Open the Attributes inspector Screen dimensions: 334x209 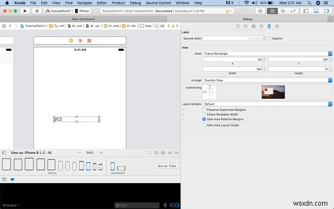pyautogui.click(x=262, y=26)
